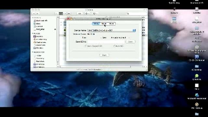Switch Finder to list view
Image resolution: width=208 pixels, height=117 pixels.
click(61, 14)
